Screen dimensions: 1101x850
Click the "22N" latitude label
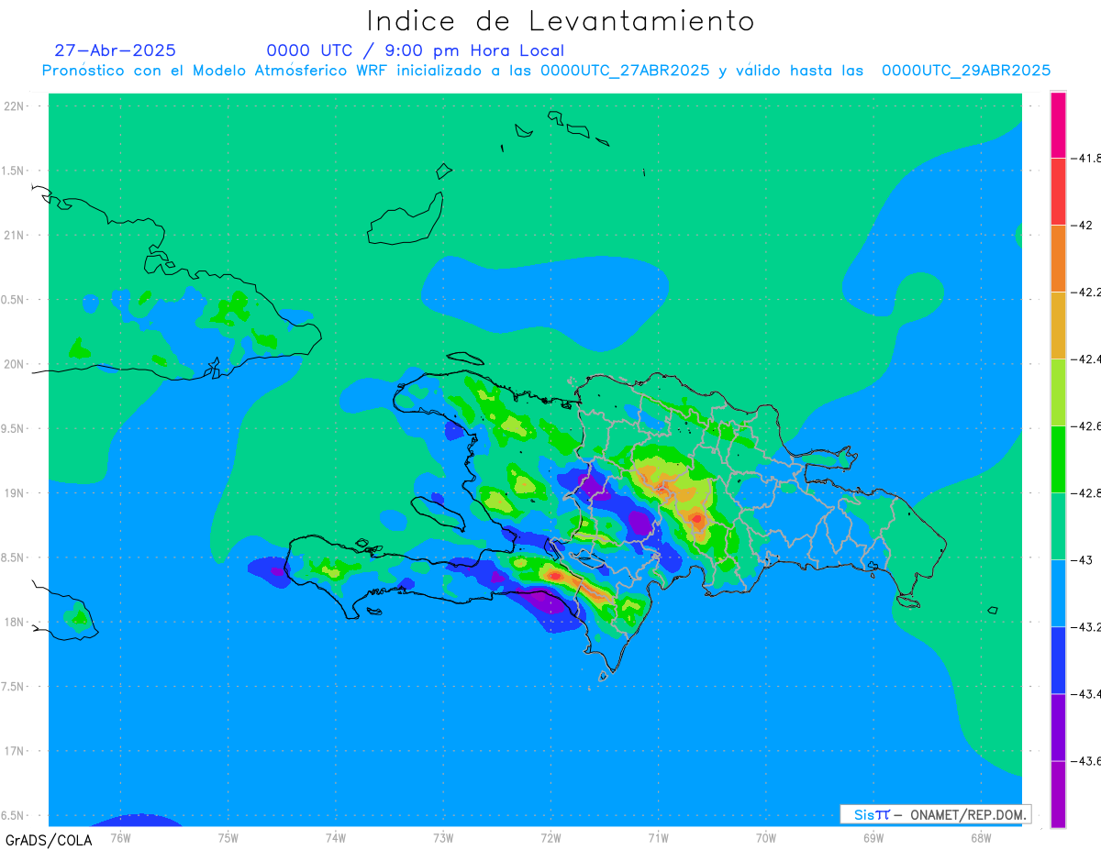pos(16,106)
